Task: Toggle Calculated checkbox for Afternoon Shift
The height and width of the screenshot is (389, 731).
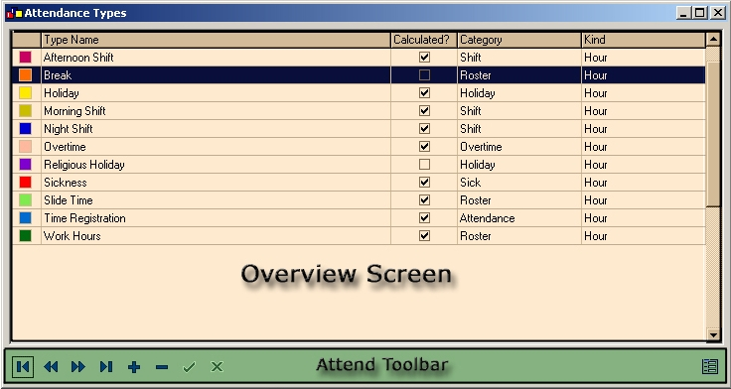Action: [424, 57]
